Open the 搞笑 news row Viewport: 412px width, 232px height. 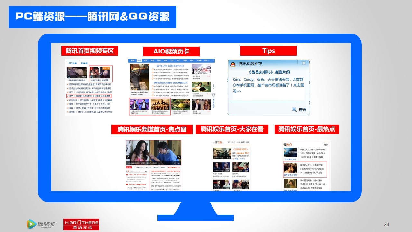click(89, 104)
